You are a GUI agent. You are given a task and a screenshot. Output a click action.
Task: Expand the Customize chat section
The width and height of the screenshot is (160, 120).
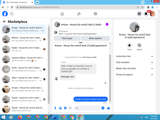tap(134, 56)
